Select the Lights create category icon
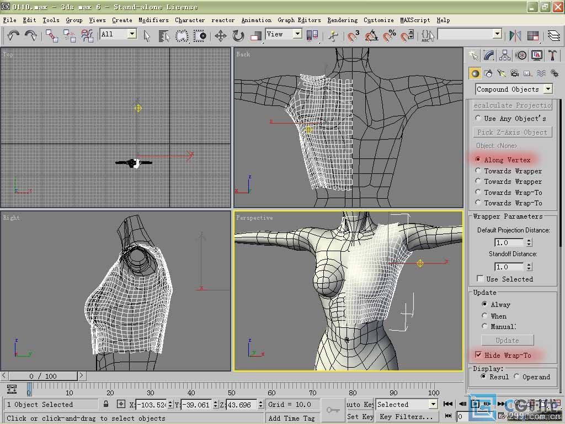This screenshot has width=565, height=424. click(x=502, y=73)
